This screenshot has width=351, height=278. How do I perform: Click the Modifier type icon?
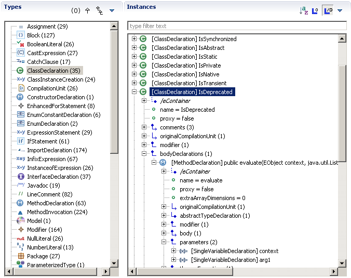pyautogui.click(x=21, y=229)
